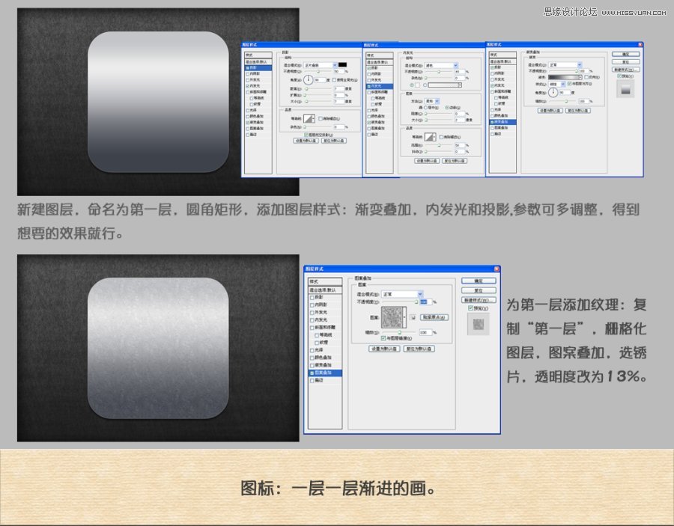The height and width of the screenshot is (526, 674).
Task: Click the black shadow color swatch in Drop Shadow dialog
Action: (342, 65)
